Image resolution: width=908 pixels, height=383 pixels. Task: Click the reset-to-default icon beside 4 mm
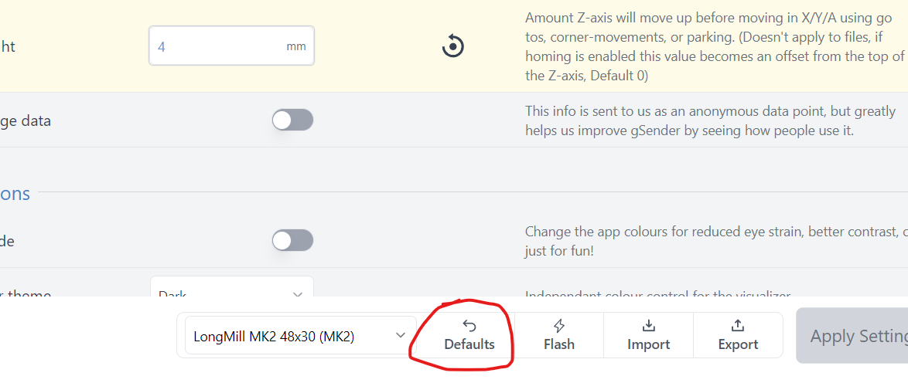tap(453, 46)
